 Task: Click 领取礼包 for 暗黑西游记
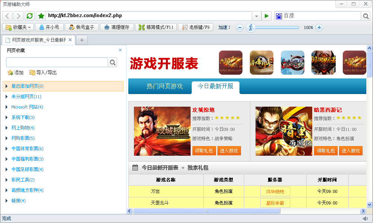point(326,151)
